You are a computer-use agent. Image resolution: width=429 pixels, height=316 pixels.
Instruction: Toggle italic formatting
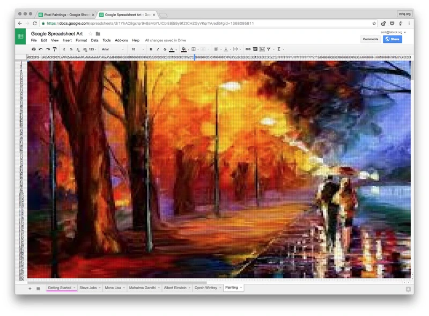coord(158,49)
